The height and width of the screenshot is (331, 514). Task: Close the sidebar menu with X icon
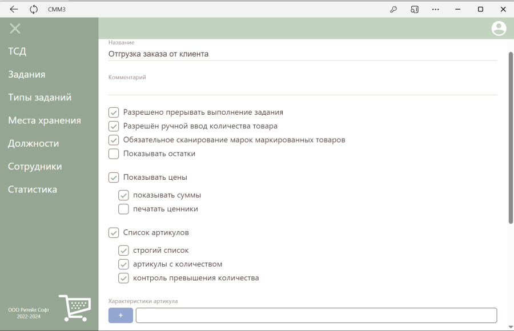tap(15, 29)
